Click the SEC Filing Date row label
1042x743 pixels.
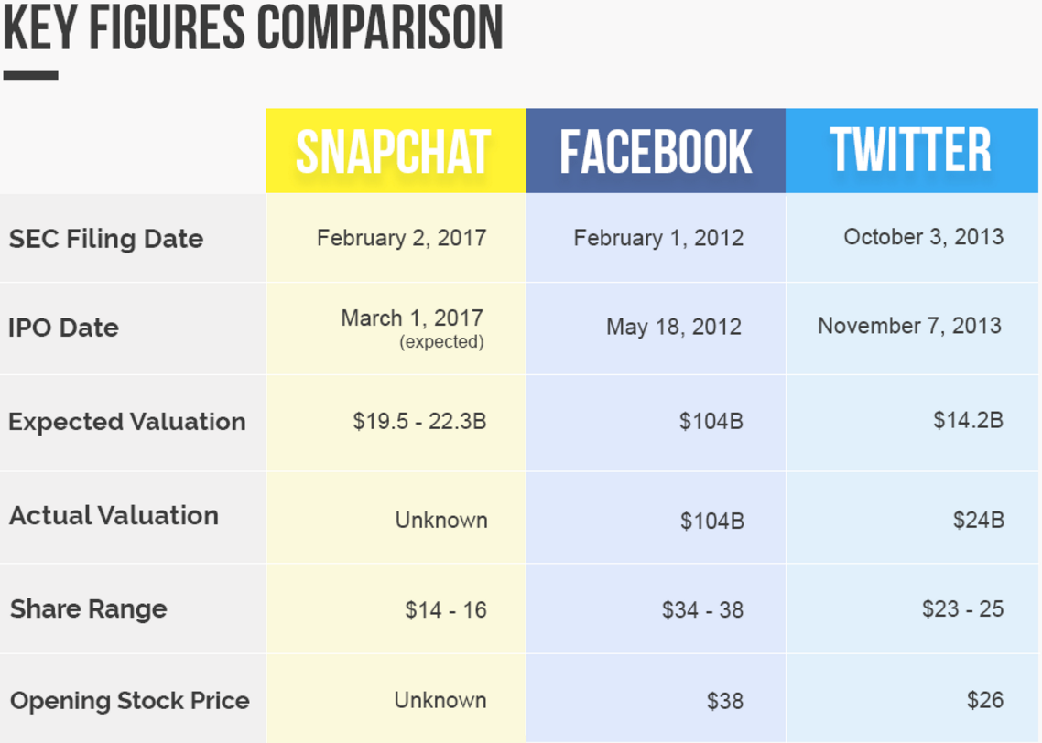tap(106, 239)
